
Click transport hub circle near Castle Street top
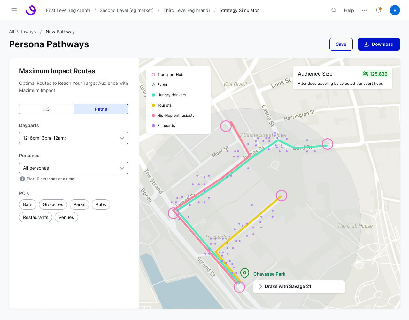[x=226, y=126]
